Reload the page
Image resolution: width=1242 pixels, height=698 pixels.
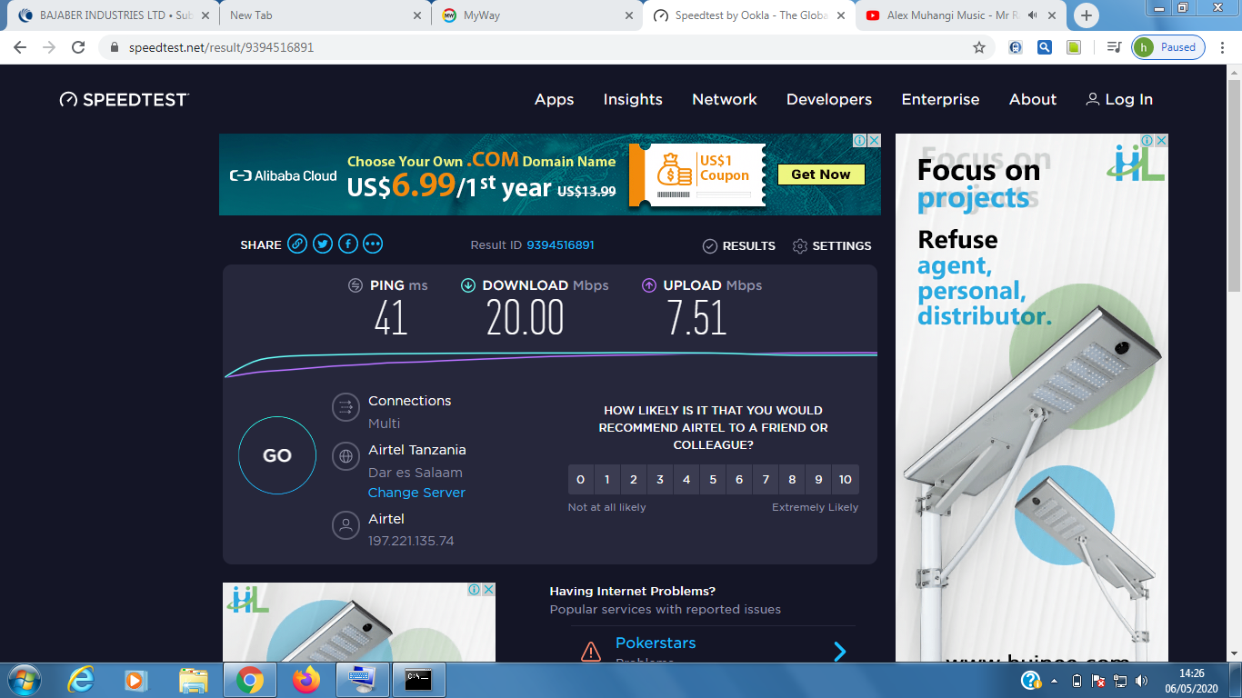tap(78, 47)
